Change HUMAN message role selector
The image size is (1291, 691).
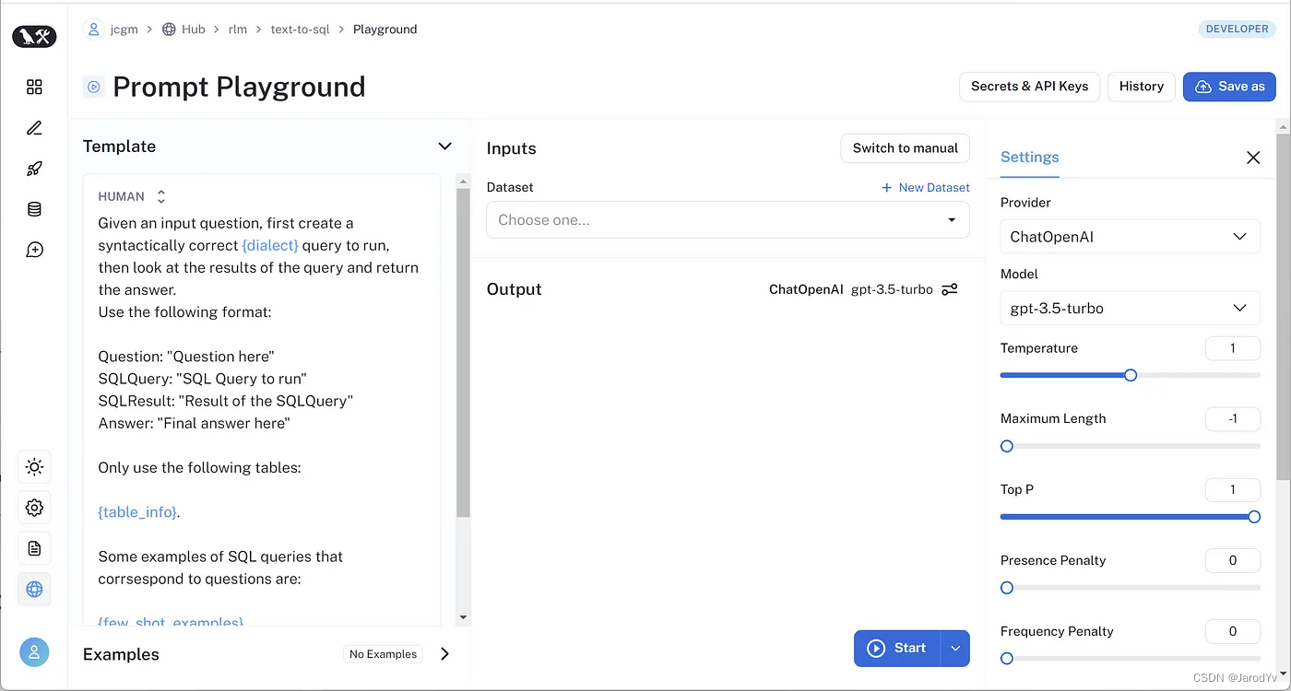pyautogui.click(x=132, y=196)
